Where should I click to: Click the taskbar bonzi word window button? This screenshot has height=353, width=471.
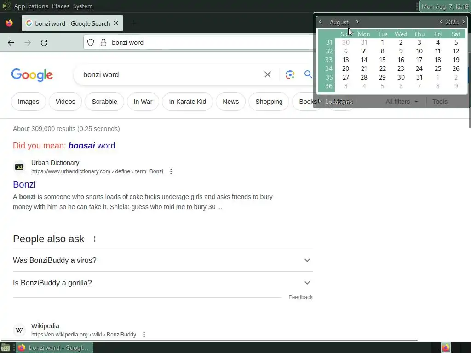pyautogui.click(x=54, y=347)
